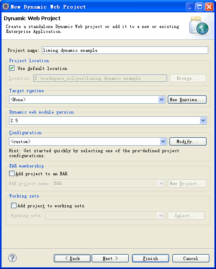Click into the Project name text field
This screenshot has height=269, width=216.
[x=125, y=50]
